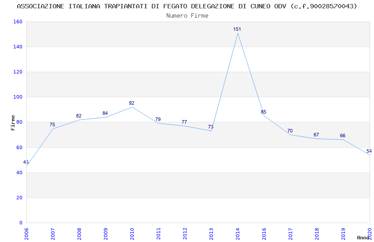Click the 67 data label for 2018

[316, 135]
